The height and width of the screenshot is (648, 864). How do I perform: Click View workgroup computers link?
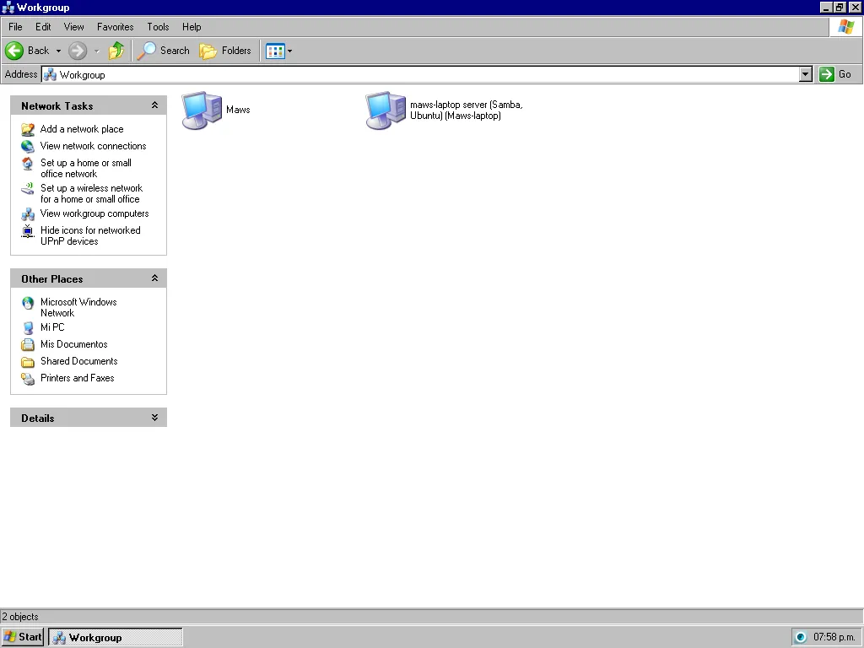[94, 213]
